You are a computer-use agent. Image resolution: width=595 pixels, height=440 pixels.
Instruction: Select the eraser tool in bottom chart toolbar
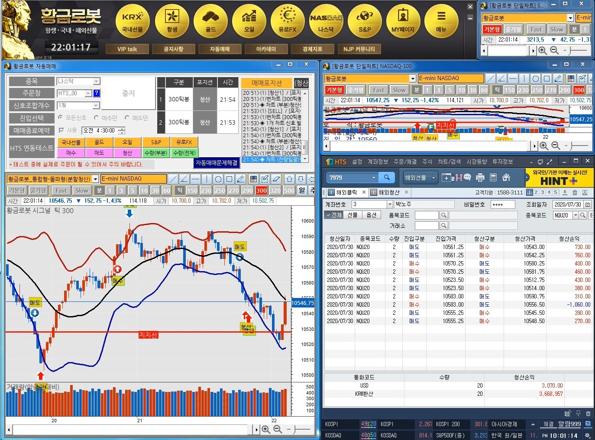(x=276, y=179)
